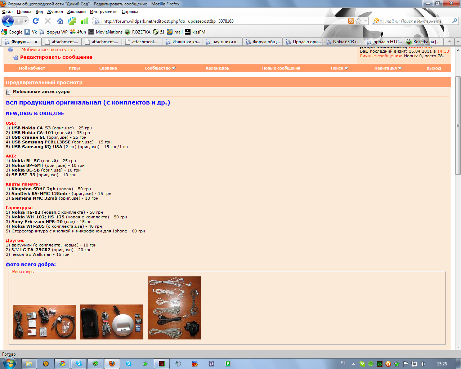This screenshot has height=369, width=461.
Task: Open the Новые сообщения link
Action: pos(281,68)
